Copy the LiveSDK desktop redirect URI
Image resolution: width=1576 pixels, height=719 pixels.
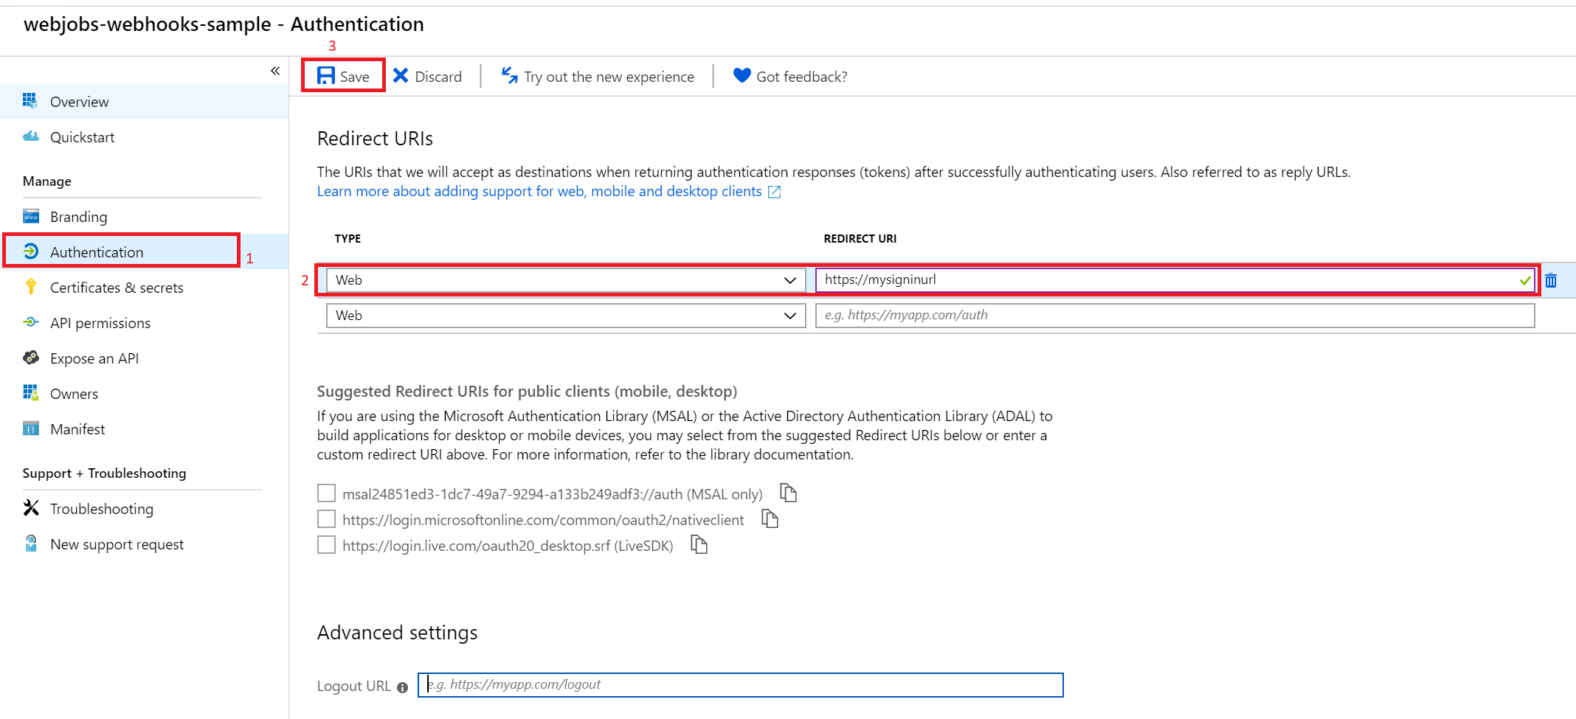coord(699,544)
